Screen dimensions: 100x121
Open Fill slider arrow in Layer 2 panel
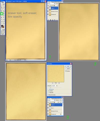[62, 102]
